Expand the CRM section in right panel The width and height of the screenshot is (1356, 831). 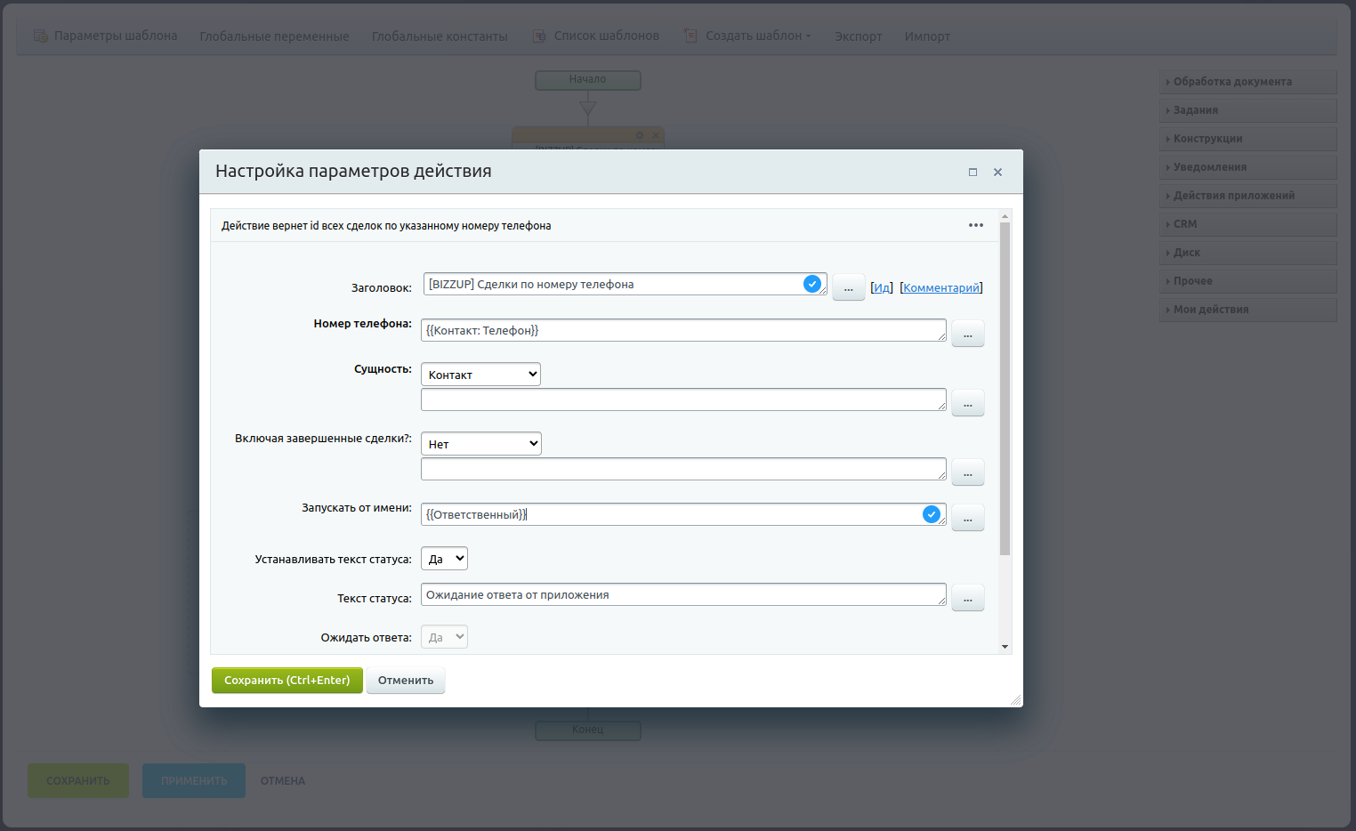point(1247,224)
